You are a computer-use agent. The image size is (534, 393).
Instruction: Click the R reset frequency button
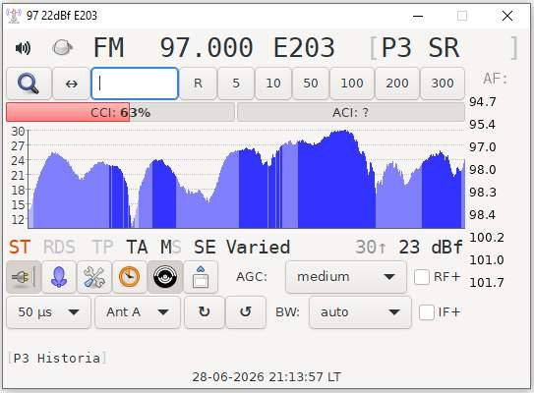click(198, 84)
